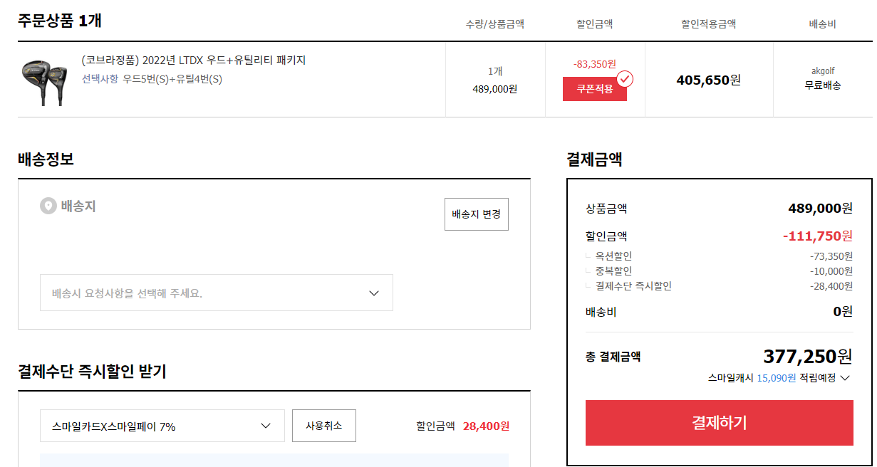This screenshot has height=467, width=877.
Task: Click the 무료배송 shipping label
Action: tap(822, 85)
